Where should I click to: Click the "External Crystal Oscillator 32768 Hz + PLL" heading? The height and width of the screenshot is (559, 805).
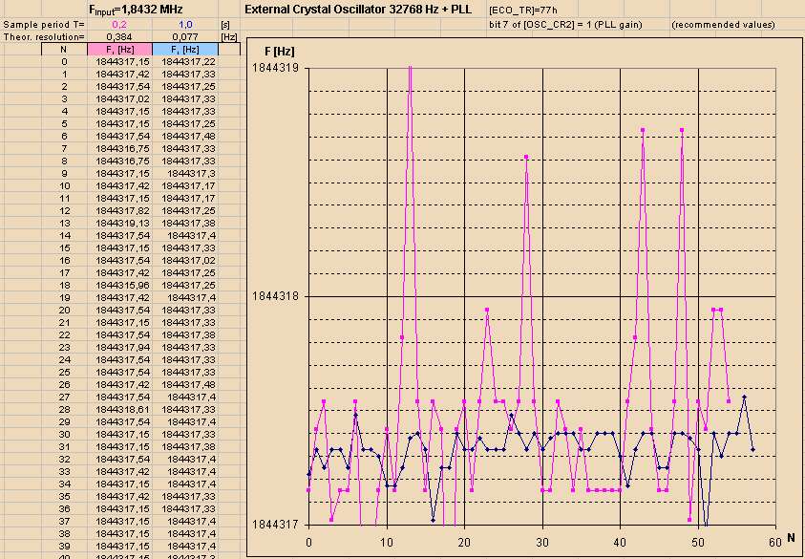[358, 10]
